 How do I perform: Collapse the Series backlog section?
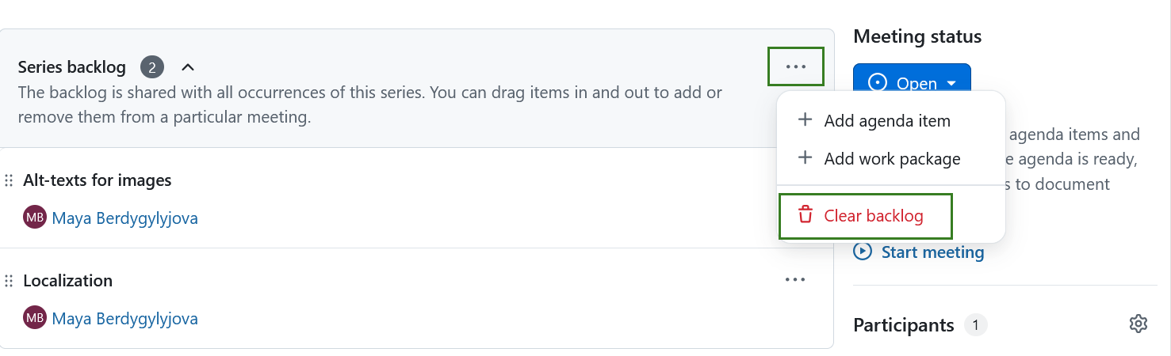click(188, 67)
